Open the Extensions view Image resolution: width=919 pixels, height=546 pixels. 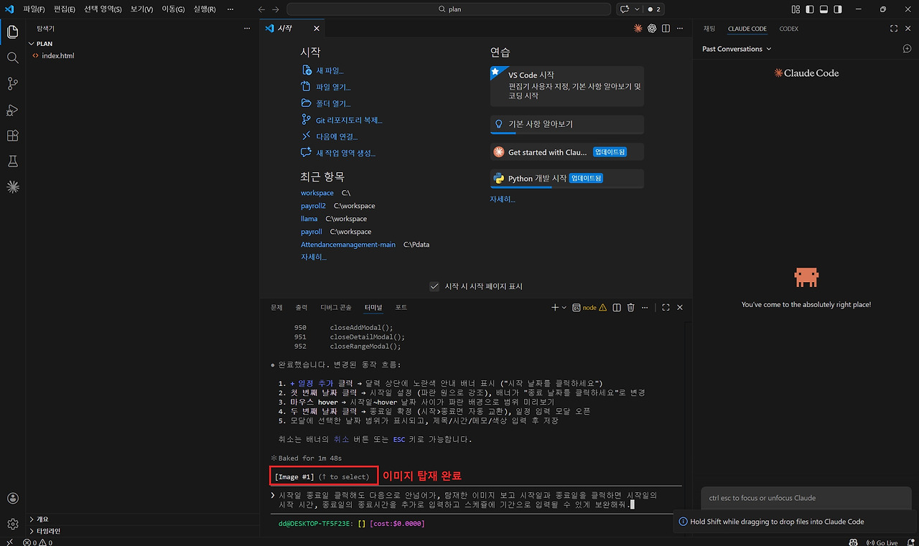pos(12,136)
